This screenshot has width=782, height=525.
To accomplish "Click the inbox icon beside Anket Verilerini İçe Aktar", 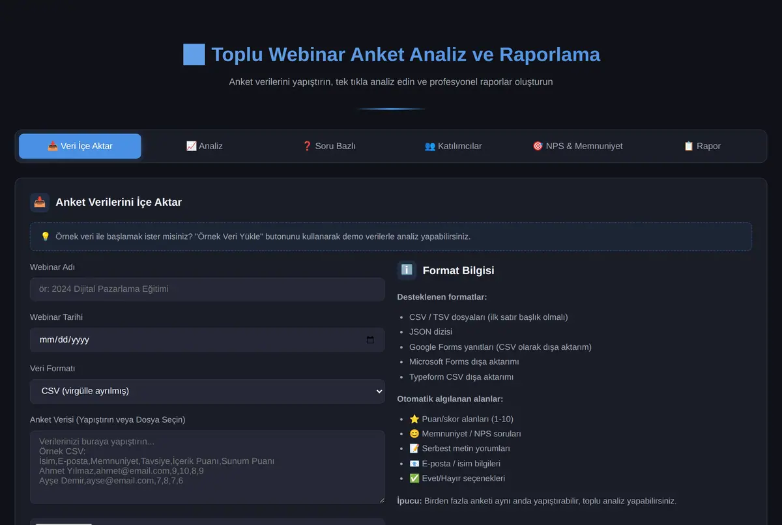I will (40, 203).
